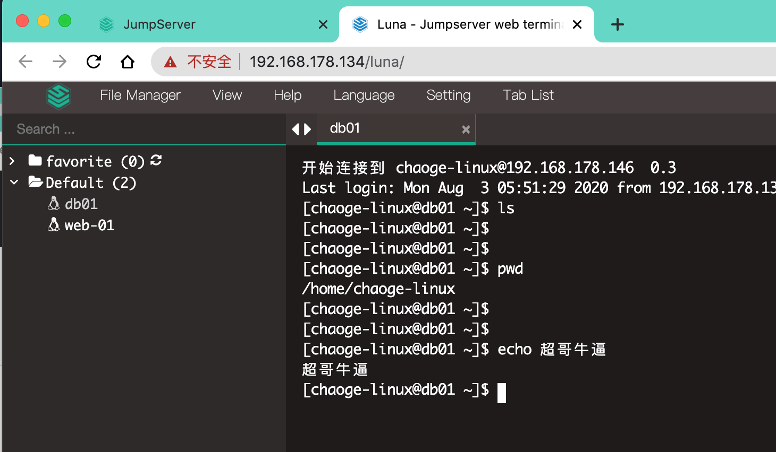Open the Setting menu
Image resolution: width=776 pixels, height=452 pixels.
click(449, 95)
